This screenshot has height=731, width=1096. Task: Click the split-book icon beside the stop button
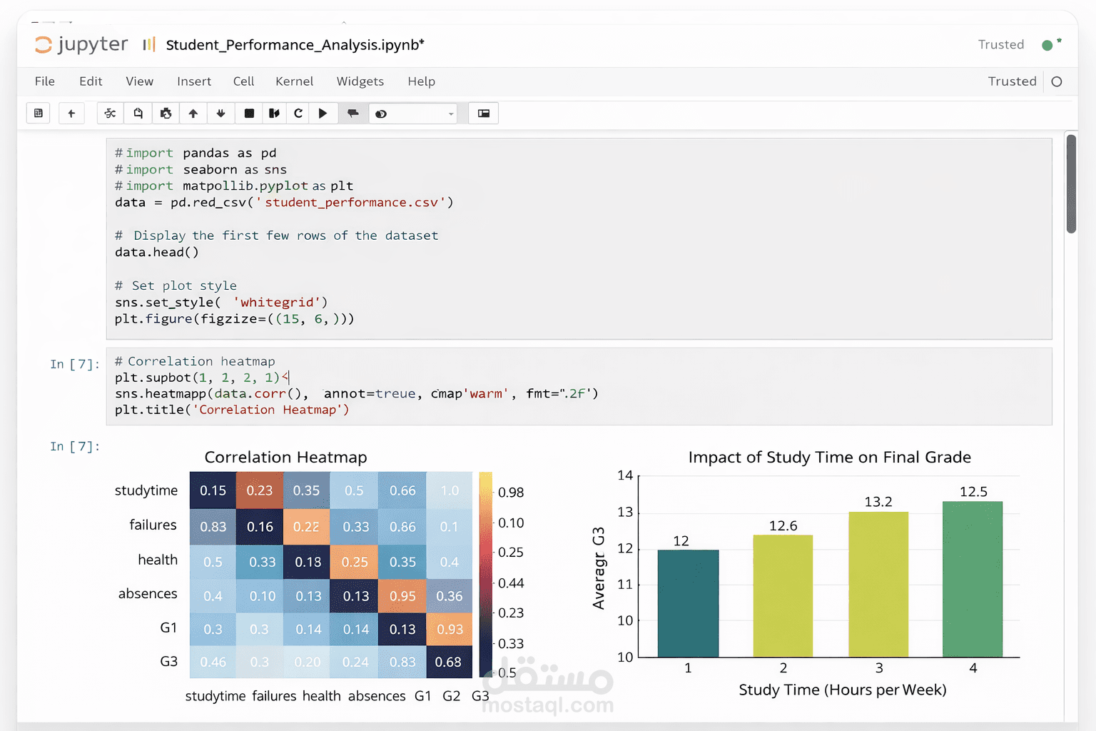[274, 113]
